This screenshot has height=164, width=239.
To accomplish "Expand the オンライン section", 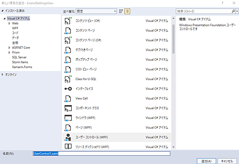I will point(2,74).
